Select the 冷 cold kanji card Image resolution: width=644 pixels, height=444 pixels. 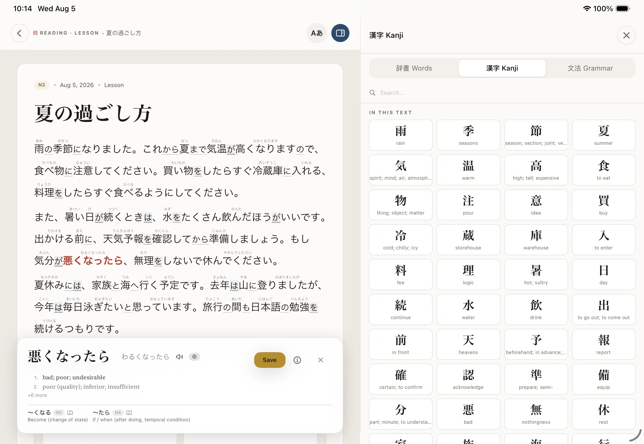[x=401, y=240]
